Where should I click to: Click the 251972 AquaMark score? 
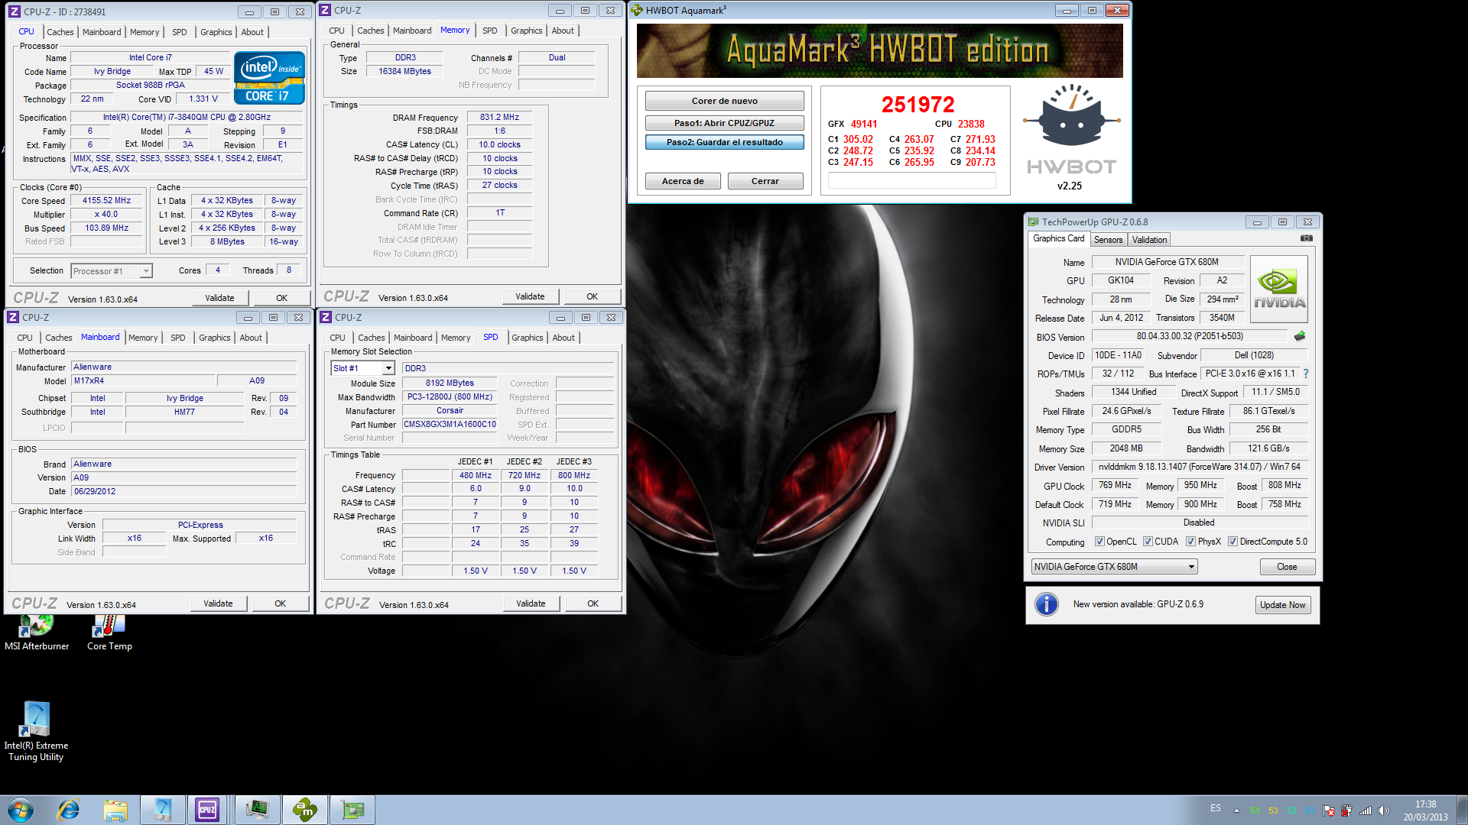[x=917, y=105]
